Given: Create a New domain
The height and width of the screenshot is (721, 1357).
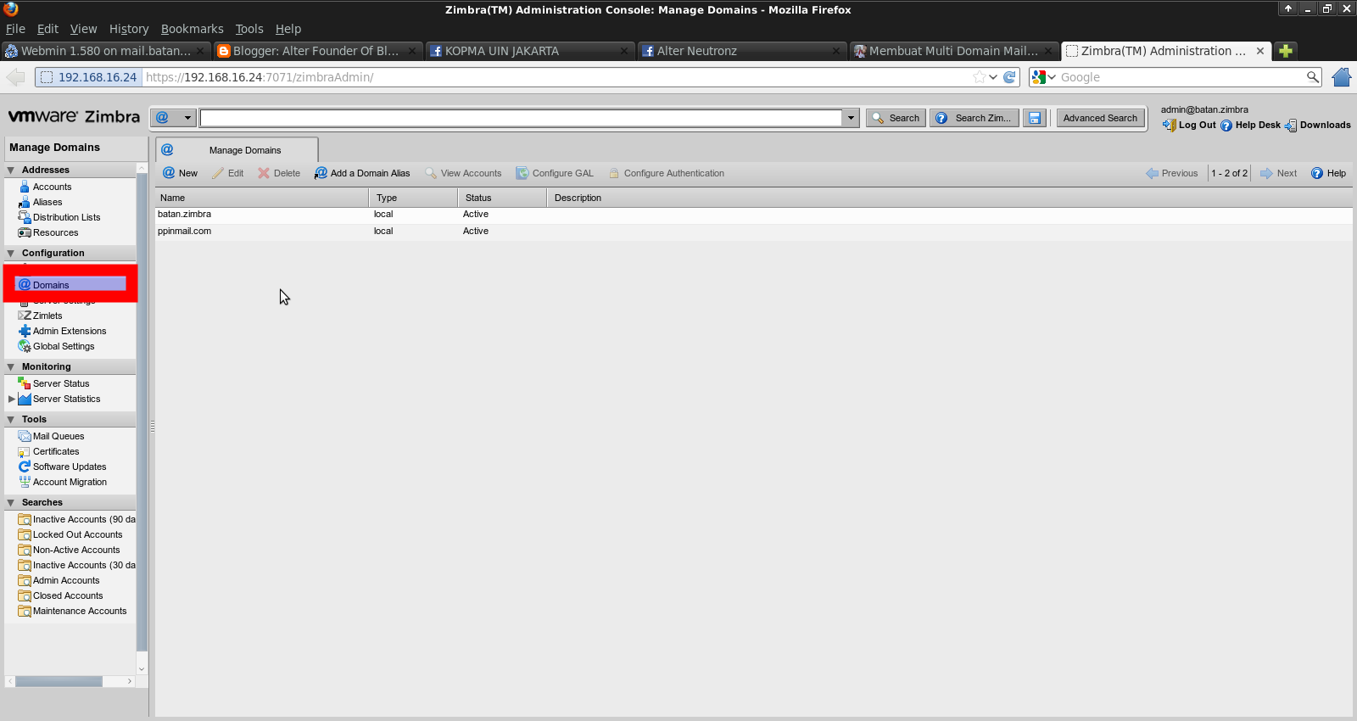Looking at the screenshot, I should (180, 173).
